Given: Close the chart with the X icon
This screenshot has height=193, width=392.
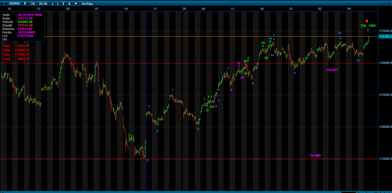Looking at the screenshot, I should 2,3.
